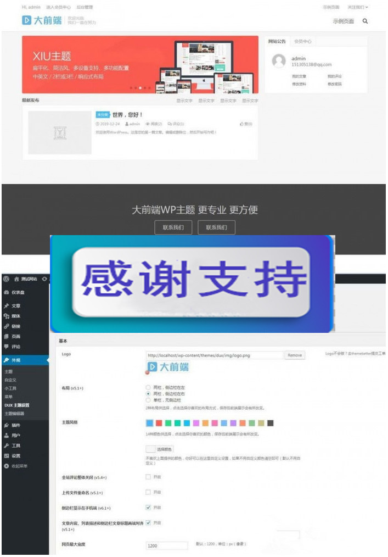Click the 大前端 site logo in header
The width and height of the screenshot is (388, 557).
pos(42,20)
